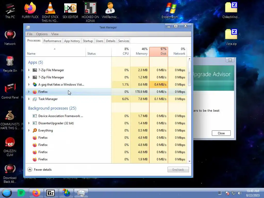The image size is (264, 198).
Task: Select the Download Black Ali desktop icon
Action: tap(10, 174)
